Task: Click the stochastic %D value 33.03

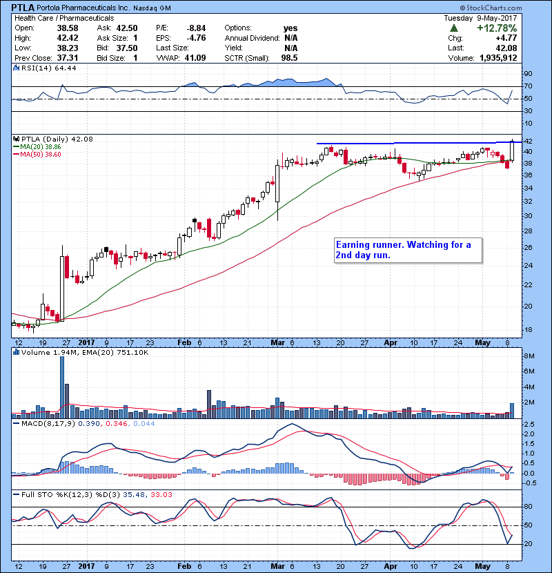Action: pos(161,495)
